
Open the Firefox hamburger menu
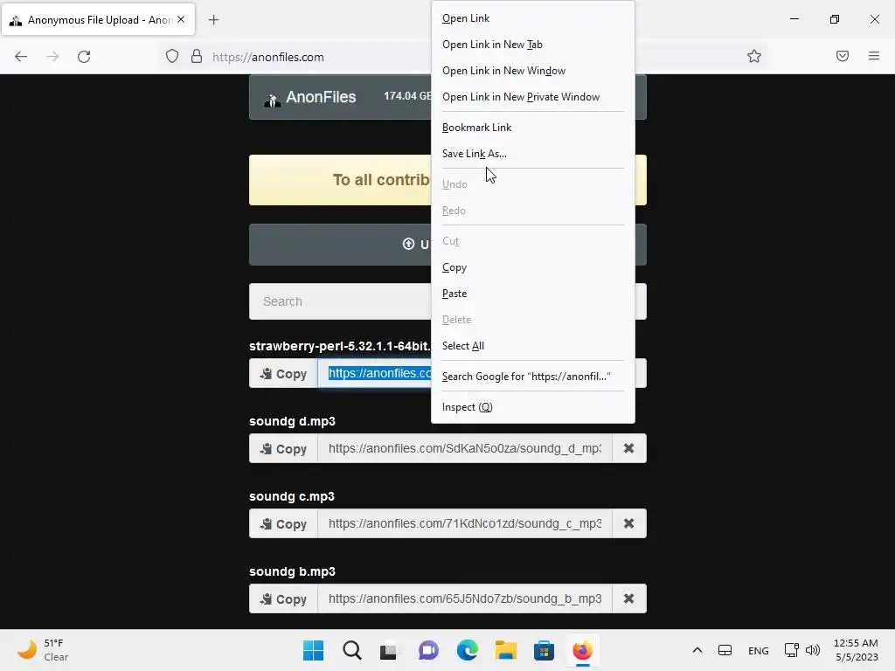pyautogui.click(x=874, y=56)
